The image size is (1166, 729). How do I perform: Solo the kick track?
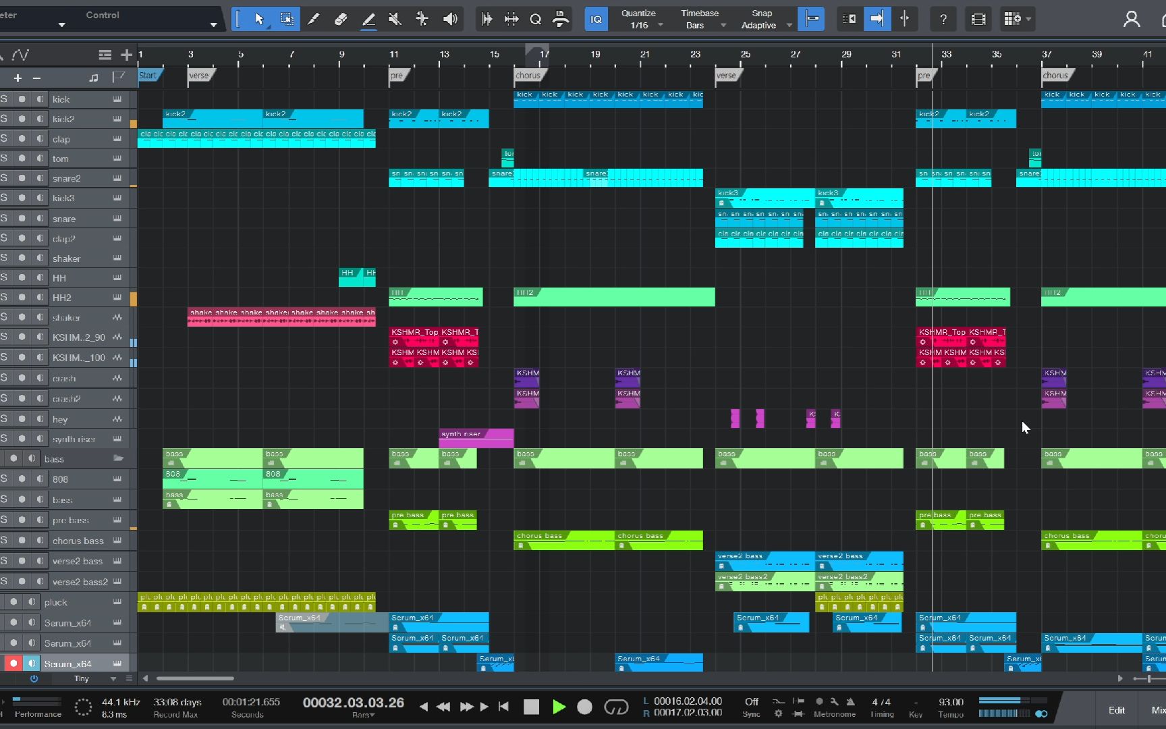(4, 99)
